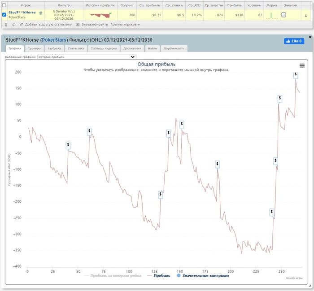Switch to the 'Опубликовать' tab
Image resolution: width=314 pixels, height=291 pixels.
[x=174, y=48]
